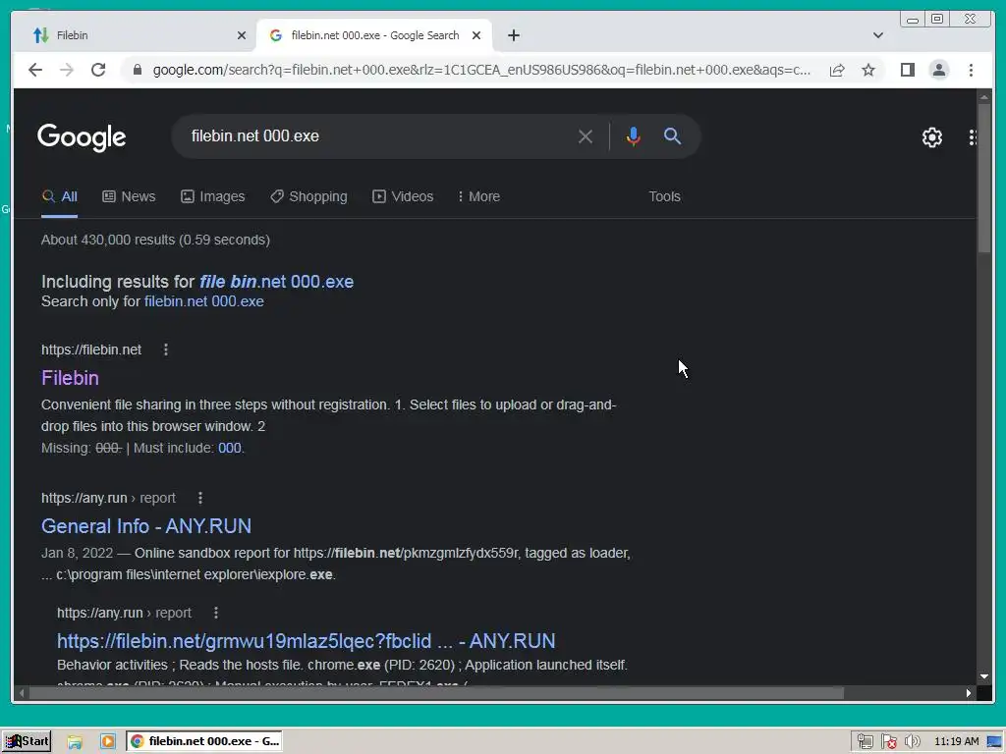Open the browser side panel

tap(907, 70)
